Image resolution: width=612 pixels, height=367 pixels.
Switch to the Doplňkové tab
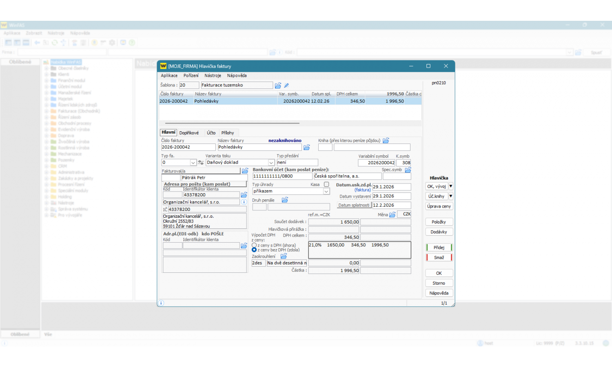pyautogui.click(x=189, y=133)
